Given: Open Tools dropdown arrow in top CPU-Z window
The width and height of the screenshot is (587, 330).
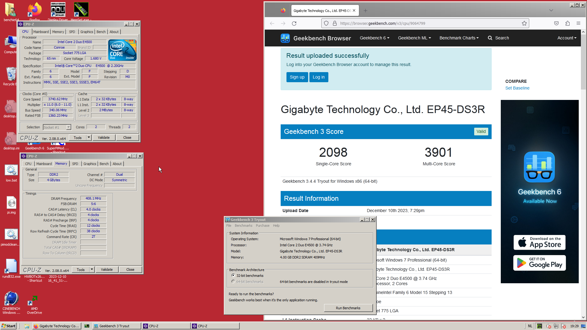Looking at the screenshot, I should point(89,137).
